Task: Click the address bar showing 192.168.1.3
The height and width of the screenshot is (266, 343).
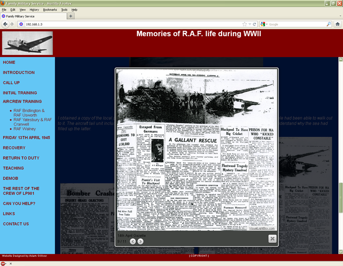Action: [x=130, y=24]
